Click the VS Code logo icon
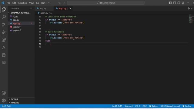 click(3, 3)
